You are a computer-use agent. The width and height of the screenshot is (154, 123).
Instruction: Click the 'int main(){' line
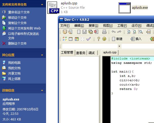tap(122, 71)
